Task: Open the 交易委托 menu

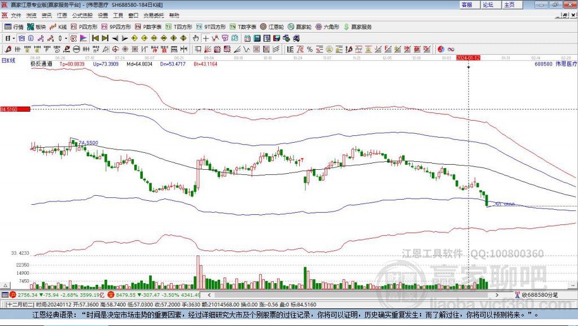Action: (154, 15)
